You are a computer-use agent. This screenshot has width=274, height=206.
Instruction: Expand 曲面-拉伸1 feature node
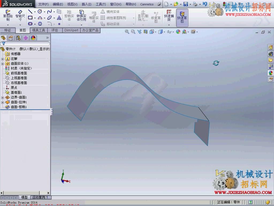[x=2, y=102]
